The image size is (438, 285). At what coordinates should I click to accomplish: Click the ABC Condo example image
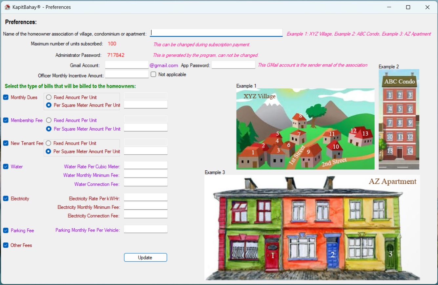[399, 119]
